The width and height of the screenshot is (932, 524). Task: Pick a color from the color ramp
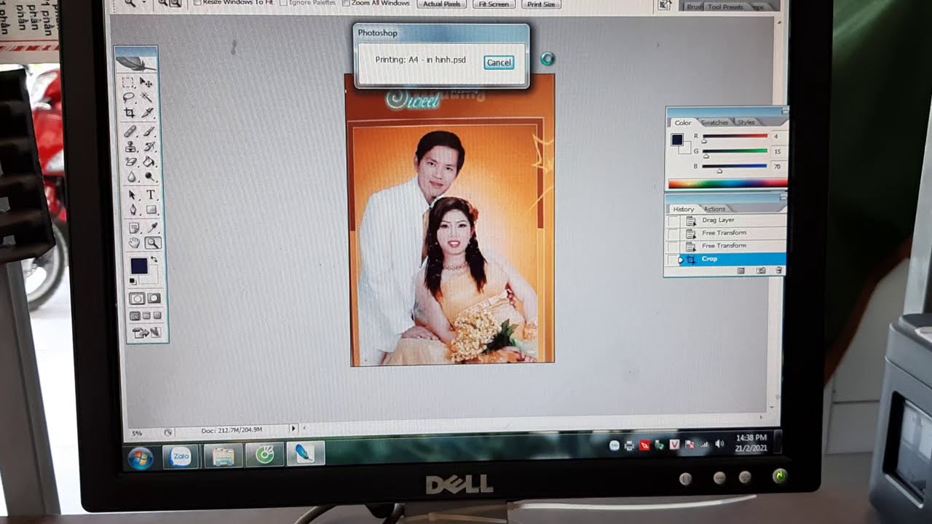(727, 183)
